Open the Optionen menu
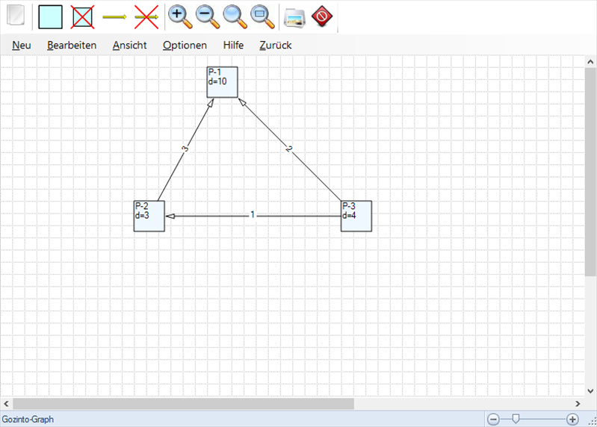597x427 pixels. click(185, 45)
